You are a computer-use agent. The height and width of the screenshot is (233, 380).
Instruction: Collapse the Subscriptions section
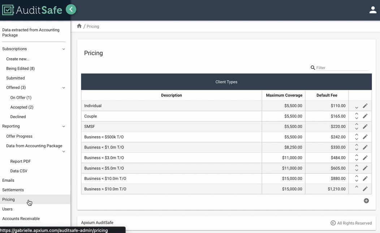64,49
